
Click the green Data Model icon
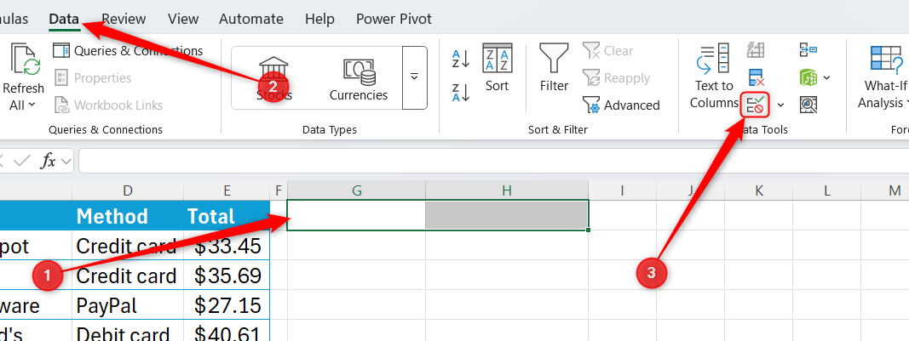tap(808, 77)
